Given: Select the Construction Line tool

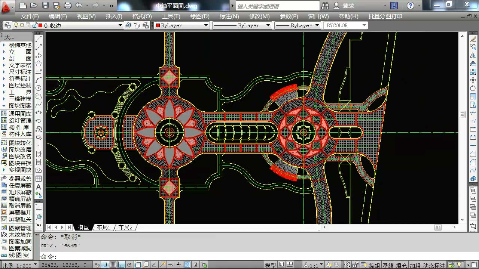Looking at the screenshot, I should [39, 47].
